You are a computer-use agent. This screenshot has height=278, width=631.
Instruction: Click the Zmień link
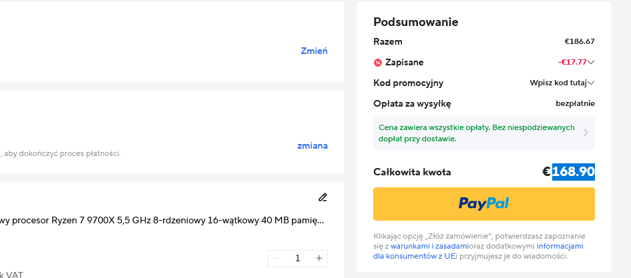314,51
